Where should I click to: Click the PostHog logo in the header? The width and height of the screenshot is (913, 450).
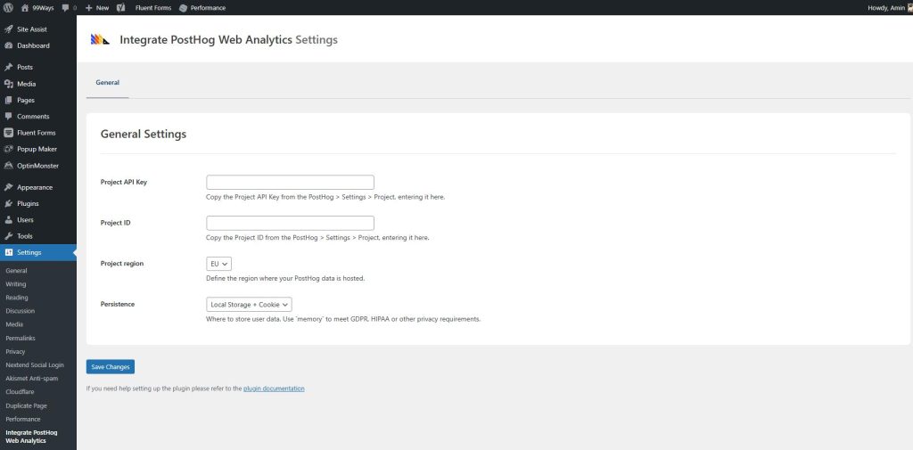[x=100, y=39]
